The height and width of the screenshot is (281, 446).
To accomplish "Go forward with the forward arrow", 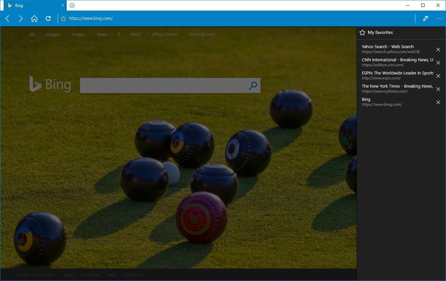I will (x=21, y=18).
